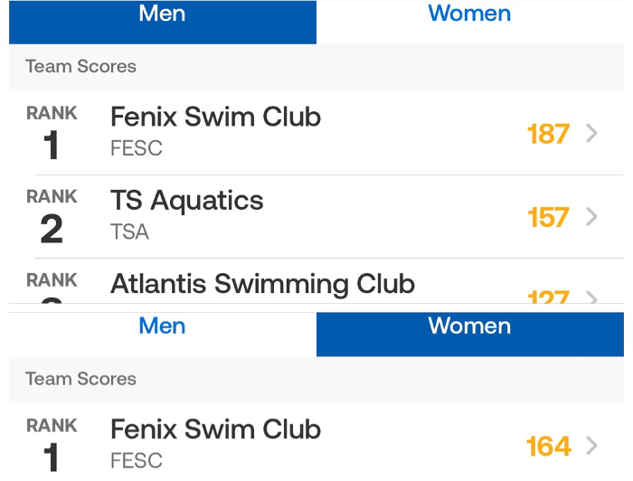Switch to the upper Men tab
The height and width of the screenshot is (481, 633).
tap(163, 15)
